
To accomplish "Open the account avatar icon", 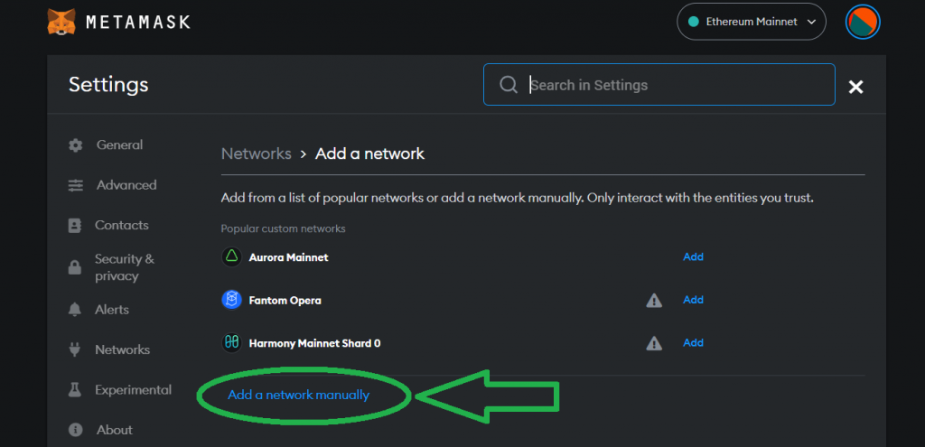I will [863, 22].
